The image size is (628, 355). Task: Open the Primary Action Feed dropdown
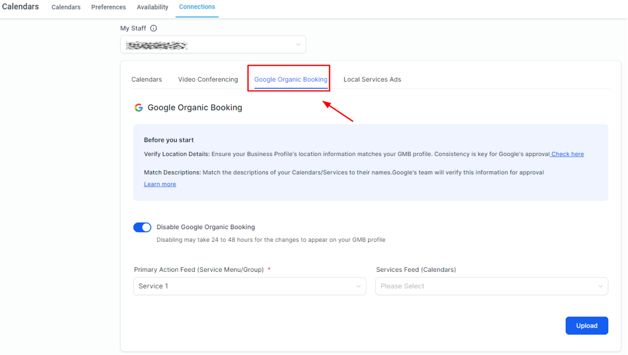pyautogui.click(x=250, y=286)
